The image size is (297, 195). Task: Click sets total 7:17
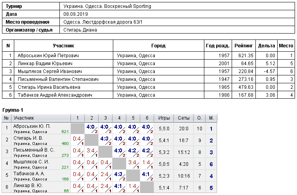[184, 188]
